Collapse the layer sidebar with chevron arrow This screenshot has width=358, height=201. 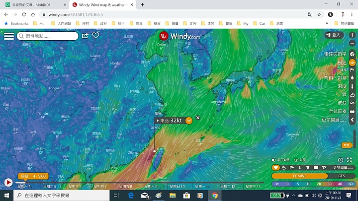point(352,120)
